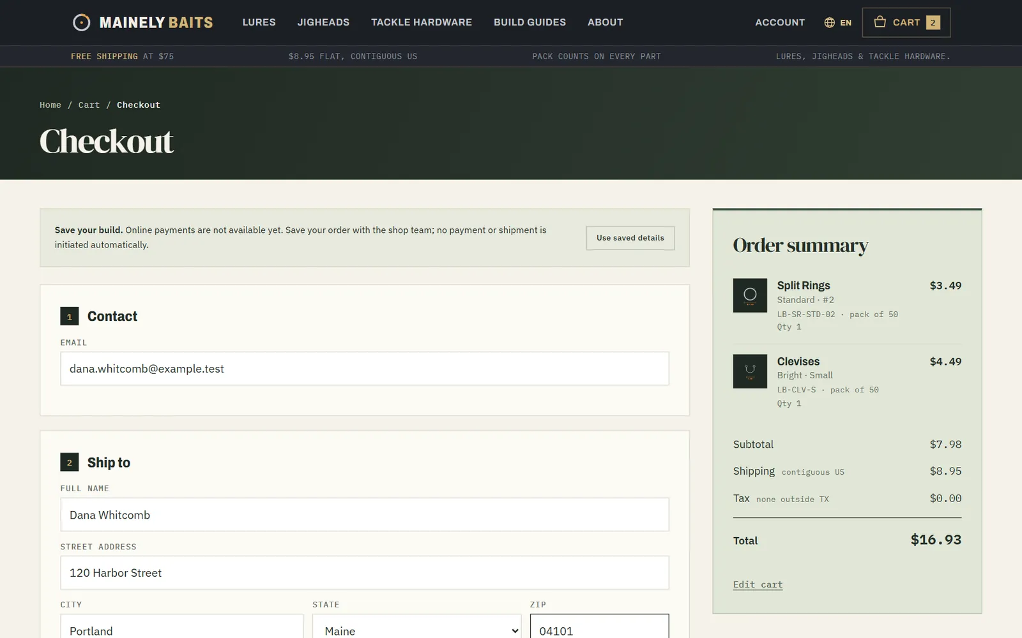Click the MAINELY BAITS brand wordmark
The width and height of the screenshot is (1022, 638).
156,22
